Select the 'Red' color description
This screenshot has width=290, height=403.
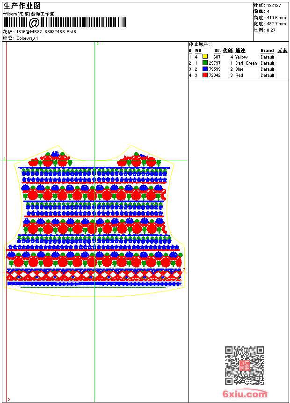239,75
